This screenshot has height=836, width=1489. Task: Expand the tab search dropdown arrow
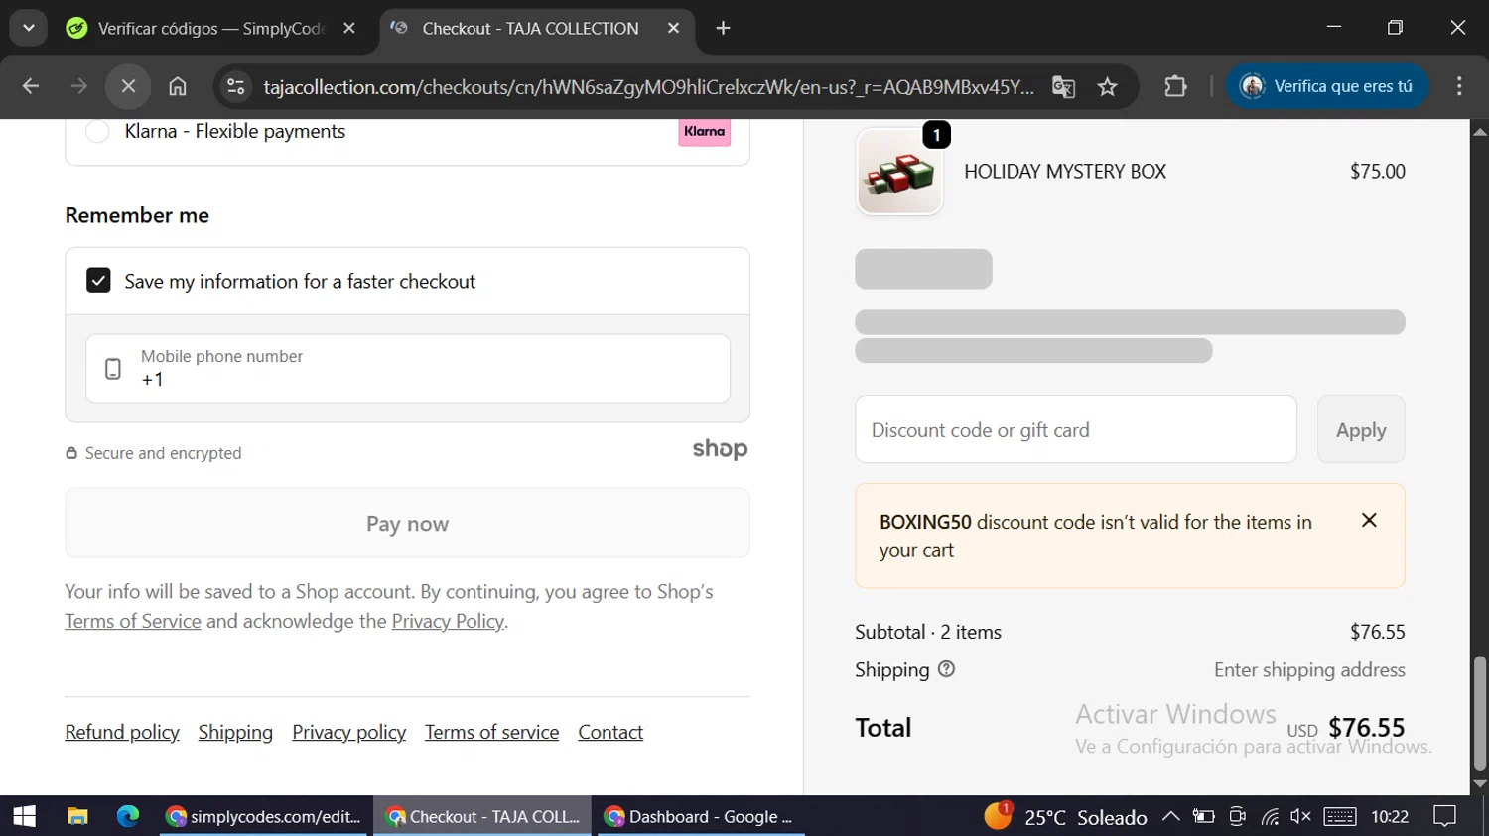(x=29, y=28)
